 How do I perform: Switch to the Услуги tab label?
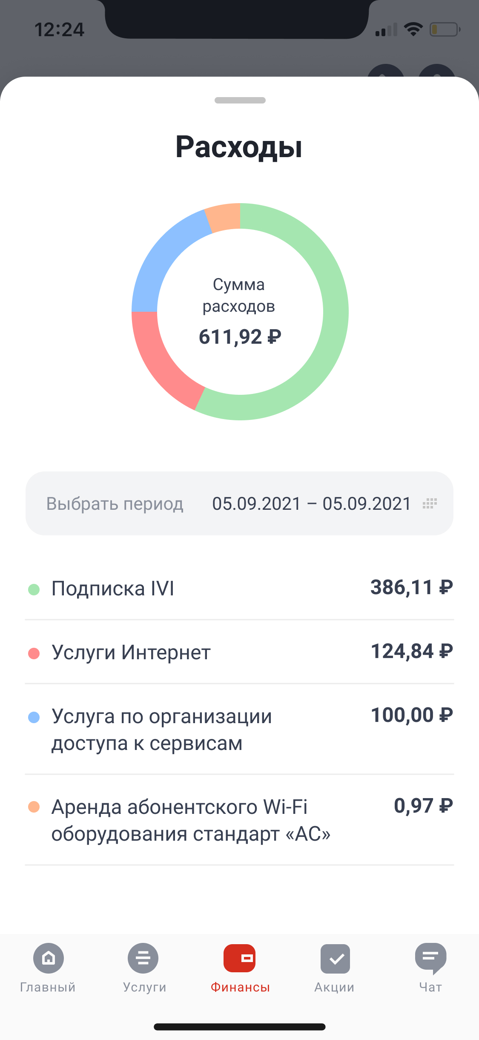click(144, 987)
